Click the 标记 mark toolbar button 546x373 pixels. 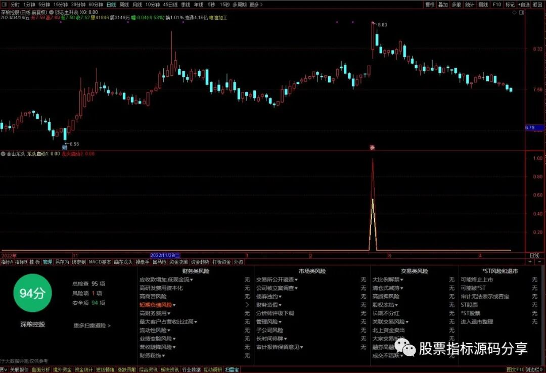pos(510,5)
